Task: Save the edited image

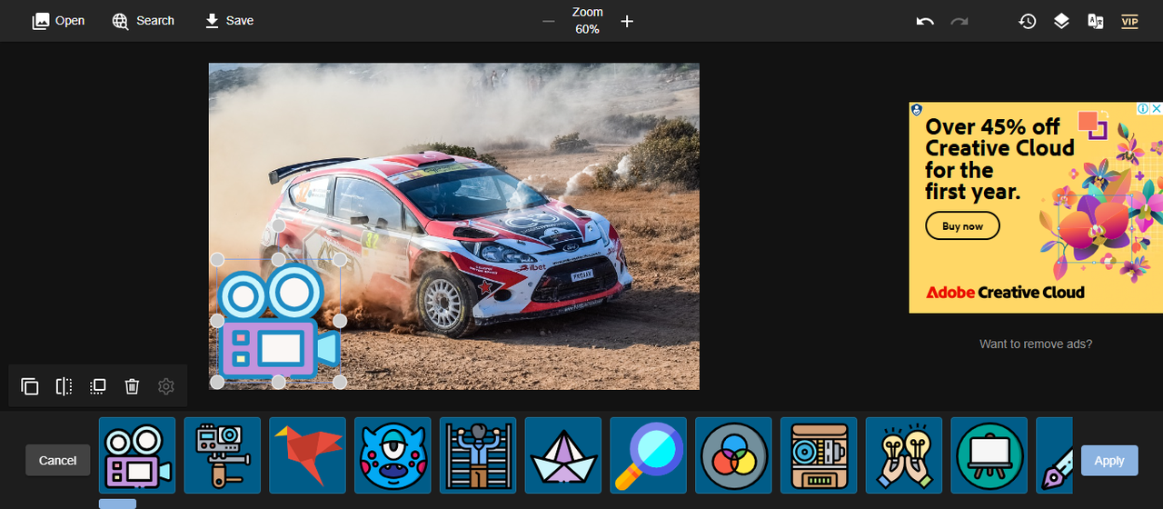Action: [x=228, y=21]
